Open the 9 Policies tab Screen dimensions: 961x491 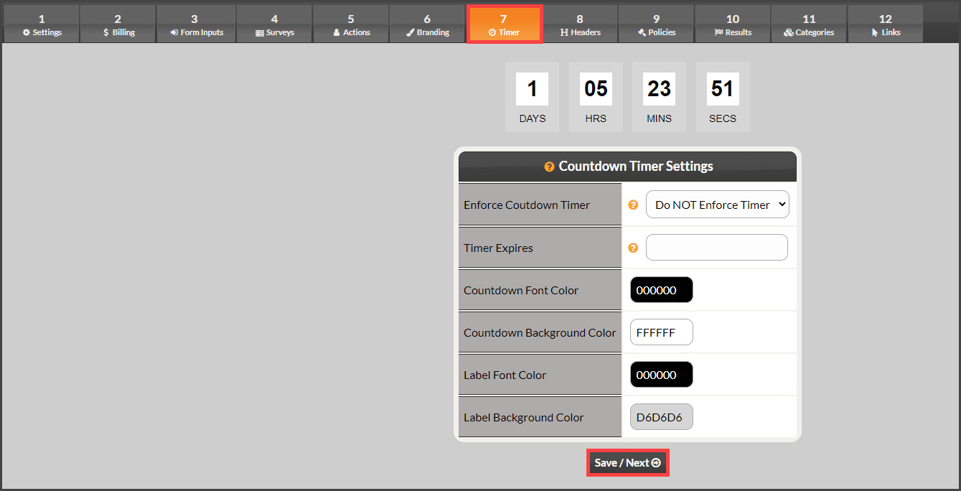[656, 24]
